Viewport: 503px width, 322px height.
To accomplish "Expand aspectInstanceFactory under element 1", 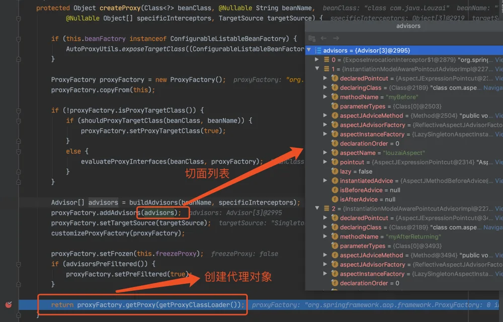I will (325, 134).
